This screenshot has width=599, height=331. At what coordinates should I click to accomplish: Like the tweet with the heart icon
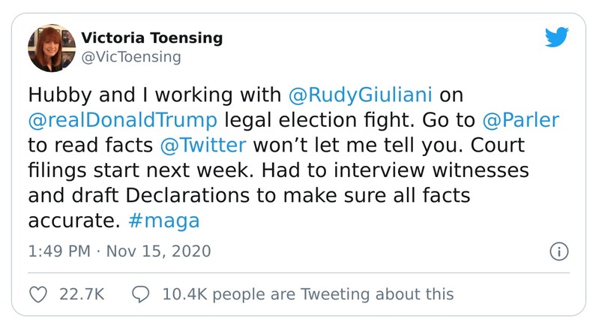click(x=37, y=294)
